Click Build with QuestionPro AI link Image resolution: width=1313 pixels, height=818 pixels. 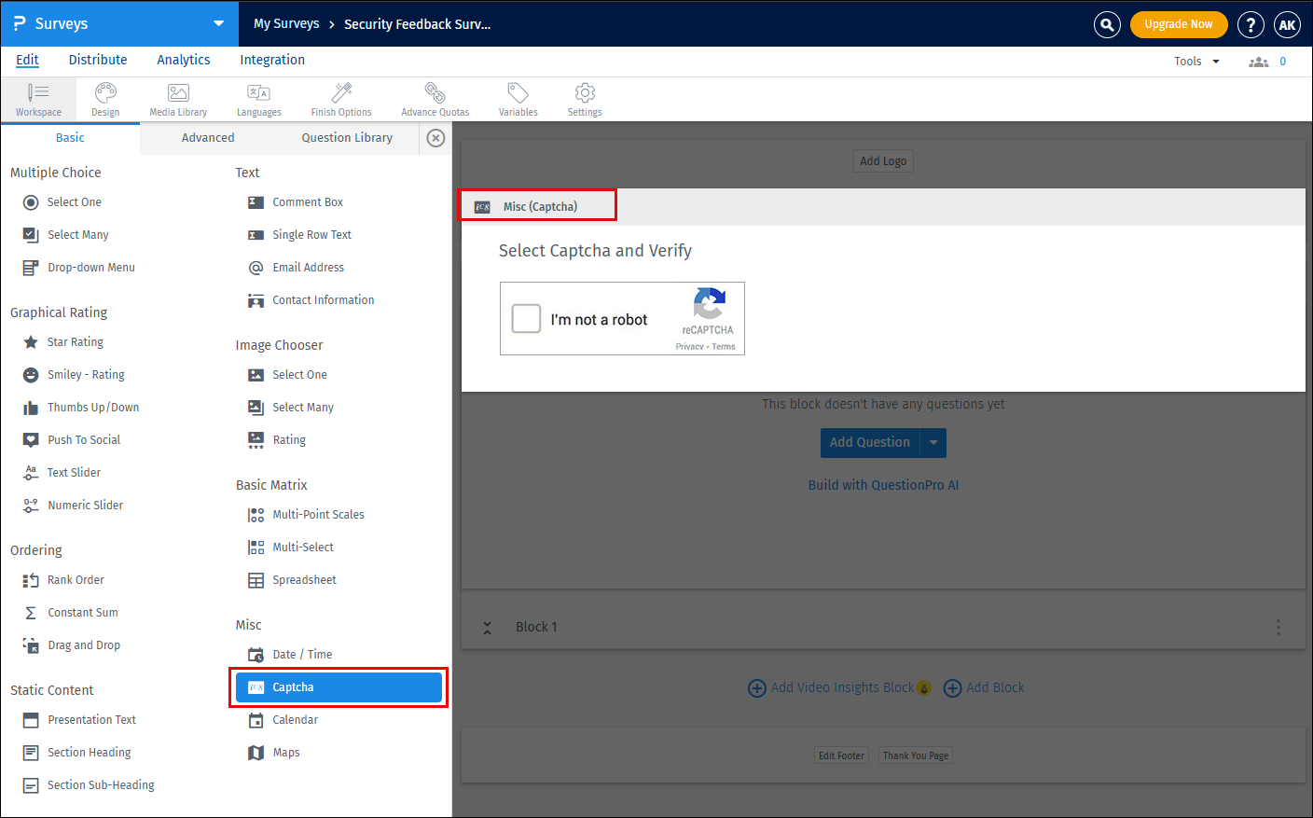tap(883, 485)
